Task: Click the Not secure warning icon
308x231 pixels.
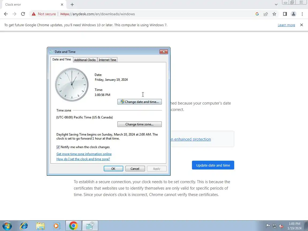Action: 34,14
